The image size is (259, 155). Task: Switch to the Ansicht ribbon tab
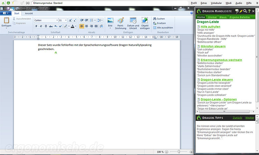click(29, 13)
